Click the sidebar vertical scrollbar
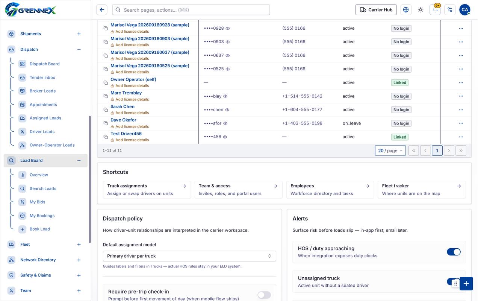481x301 pixels. pyautogui.click(x=90, y=179)
